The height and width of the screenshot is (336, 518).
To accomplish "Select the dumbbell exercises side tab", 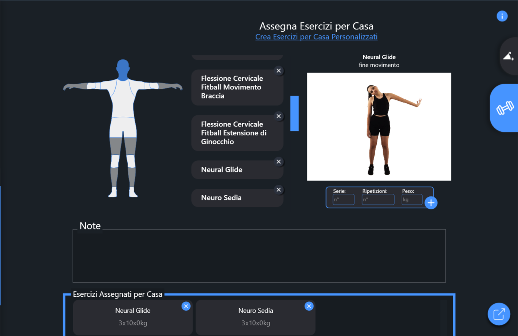I will (505, 108).
